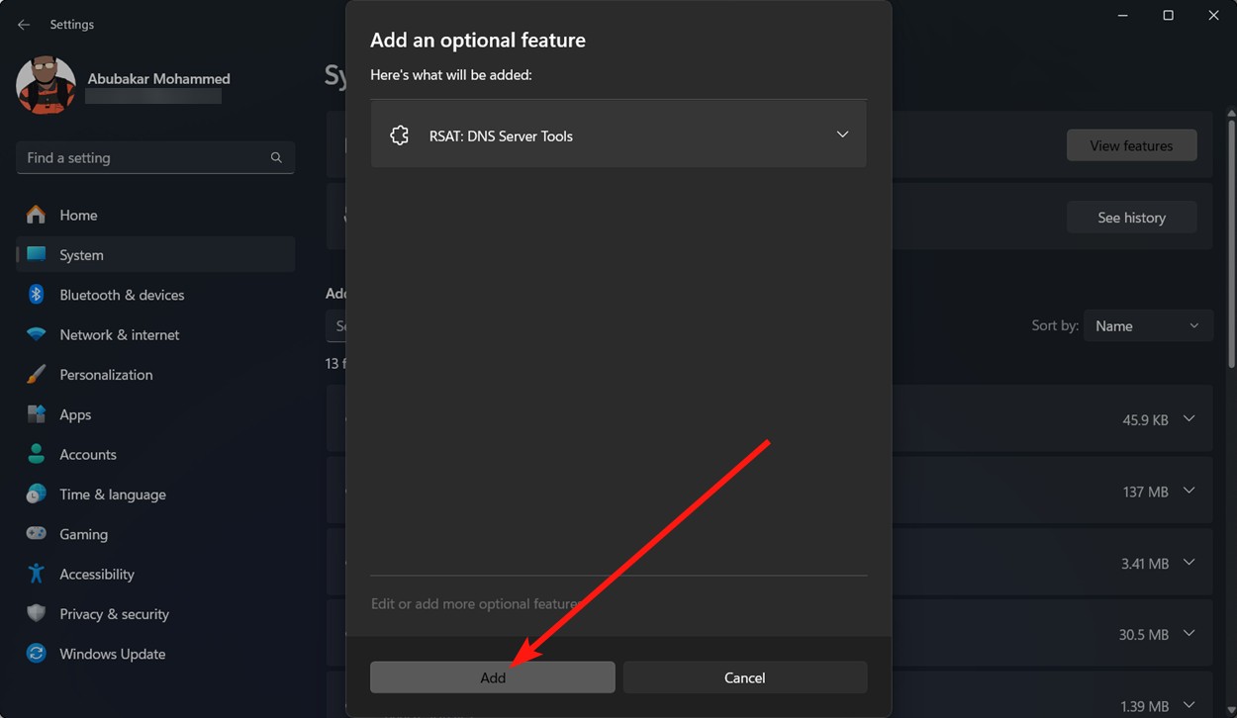
Task: Open the Sort by Name dropdown
Action: coord(1148,324)
